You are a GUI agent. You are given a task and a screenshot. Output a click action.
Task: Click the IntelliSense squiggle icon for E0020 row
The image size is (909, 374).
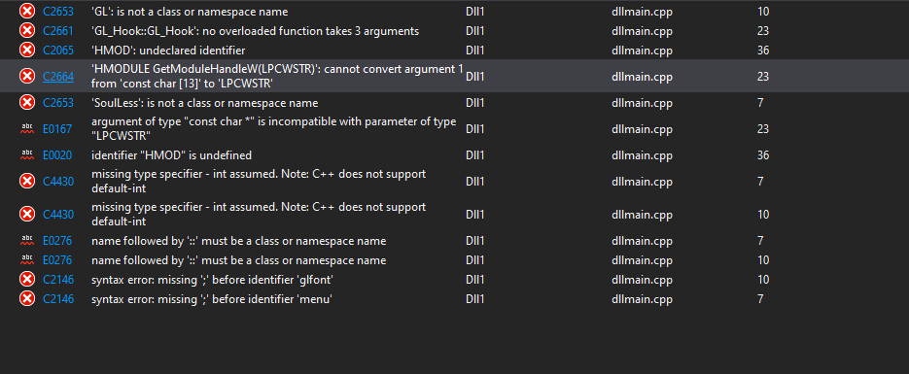(x=26, y=155)
